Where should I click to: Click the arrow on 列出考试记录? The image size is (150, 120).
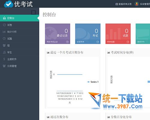67,42
